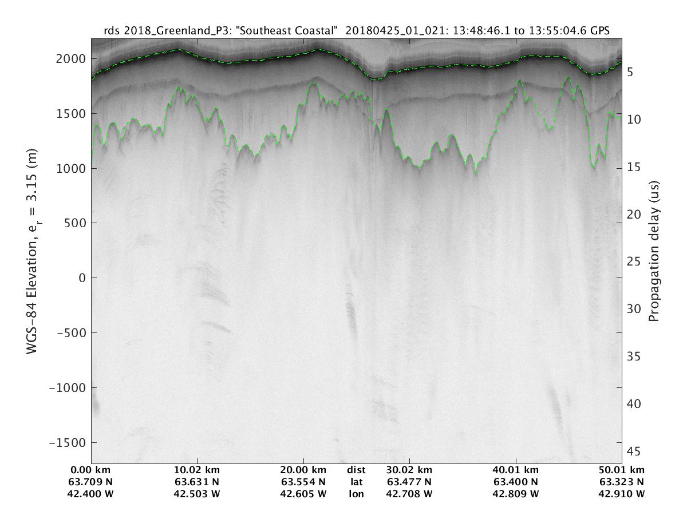Click the 10.02 km distance label

[197, 470]
